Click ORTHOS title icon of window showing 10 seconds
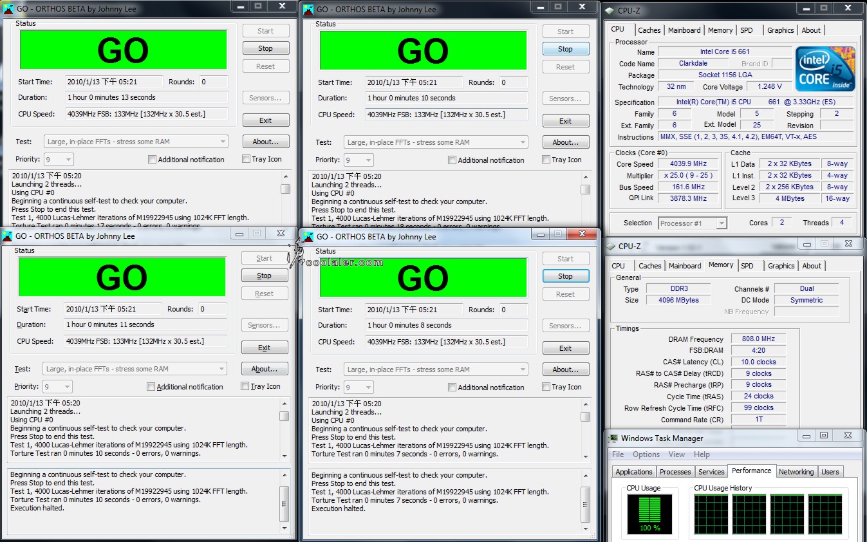 coord(308,10)
